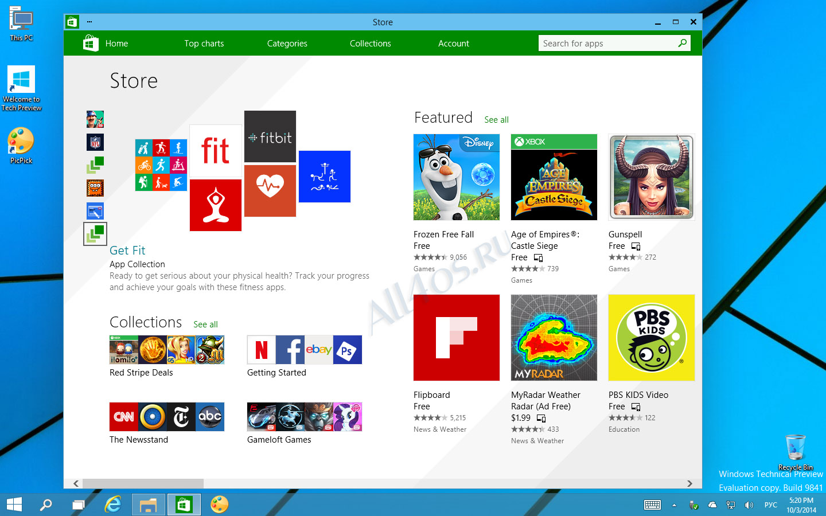
Task: Click the Gunspell title text
Action: (x=625, y=234)
